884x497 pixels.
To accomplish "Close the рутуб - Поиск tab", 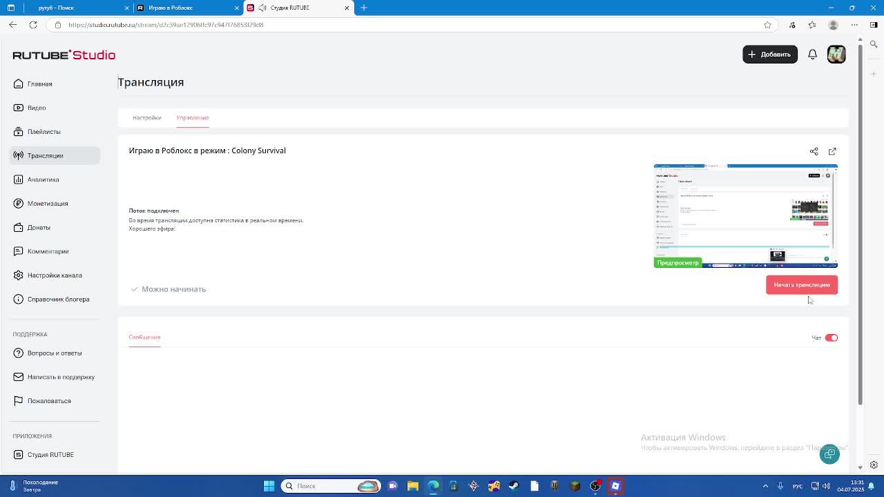I will (x=126, y=8).
